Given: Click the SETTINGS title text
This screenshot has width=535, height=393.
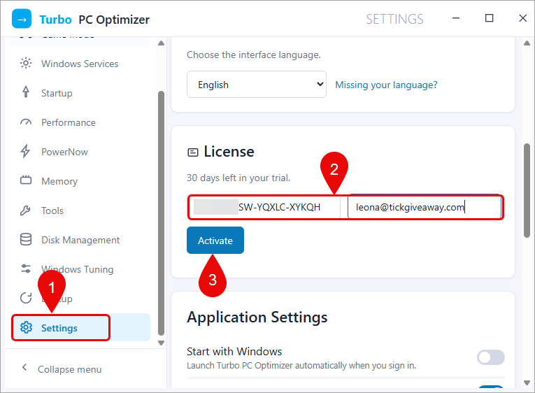Looking at the screenshot, I should 394,19.
